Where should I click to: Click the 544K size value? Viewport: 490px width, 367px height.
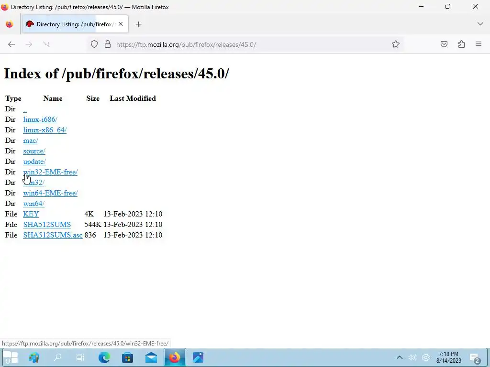(x=93, y=225)
